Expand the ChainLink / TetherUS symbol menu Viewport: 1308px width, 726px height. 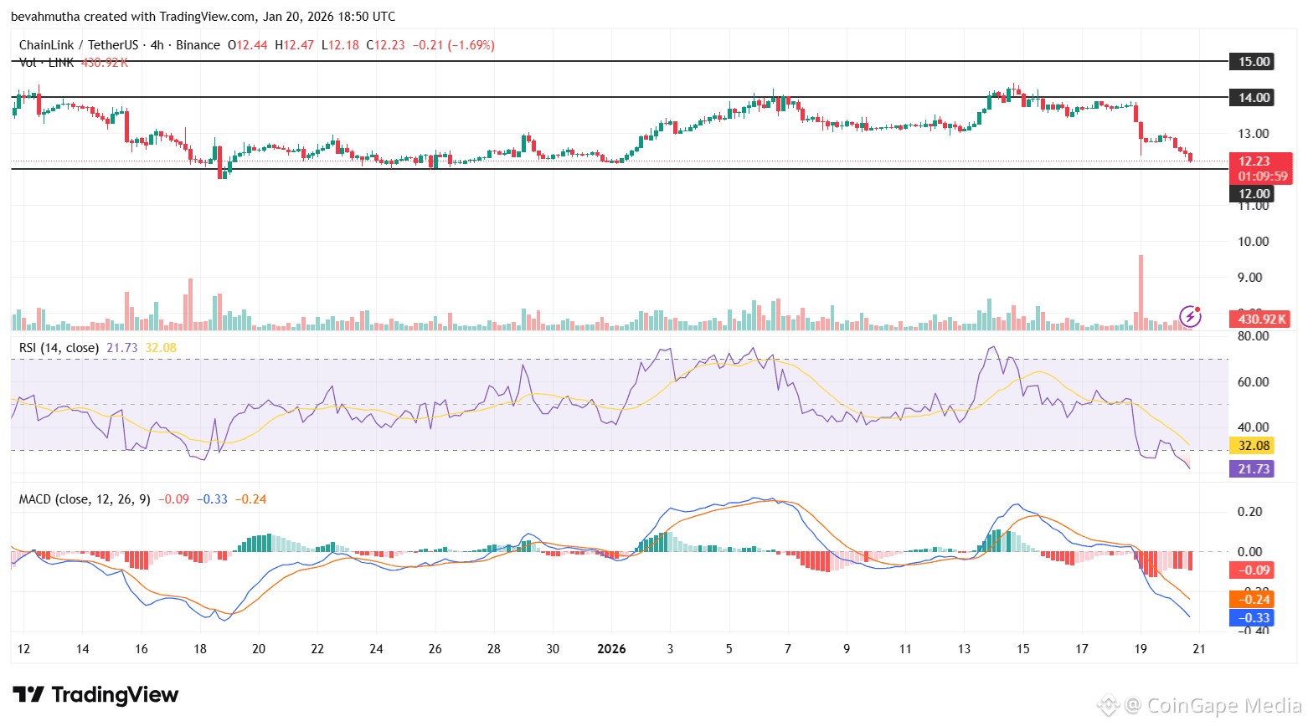pyautogui.click(x=81, y=44)
